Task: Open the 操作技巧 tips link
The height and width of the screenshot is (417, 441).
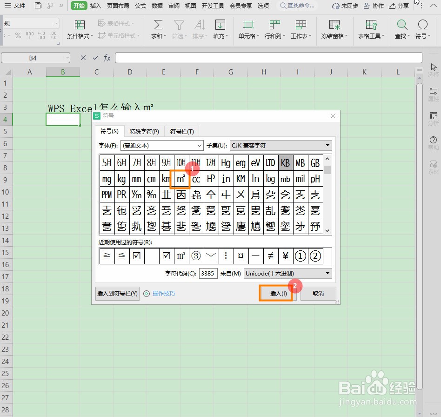Action: pos(163,294)
